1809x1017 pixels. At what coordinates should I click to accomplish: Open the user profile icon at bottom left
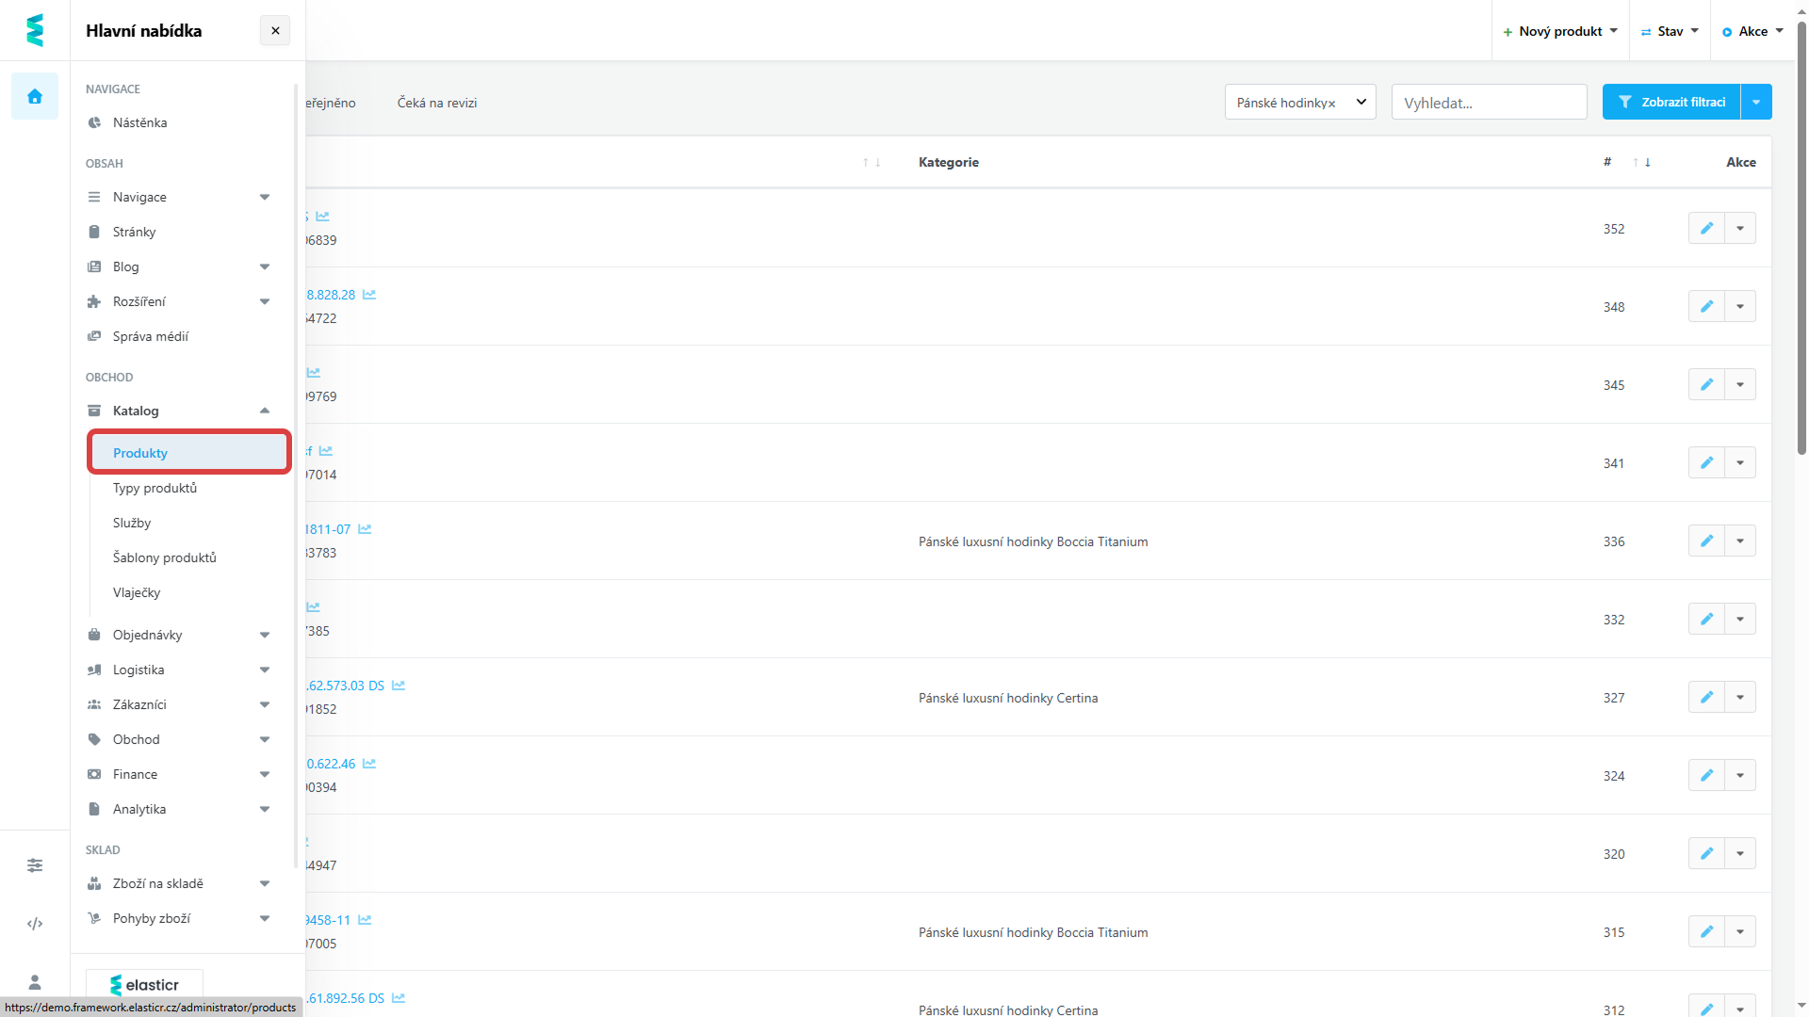point(35,982)
